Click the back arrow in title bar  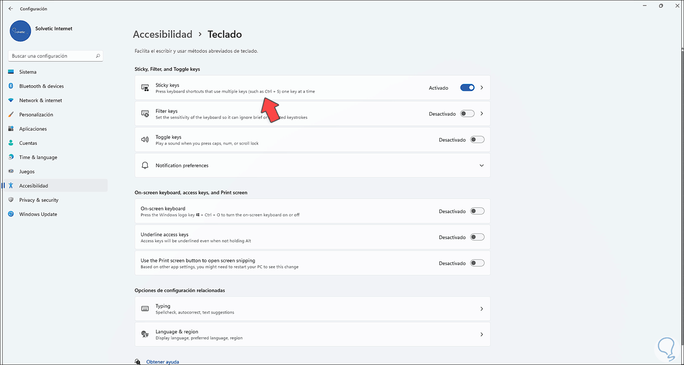click(11, 9)
